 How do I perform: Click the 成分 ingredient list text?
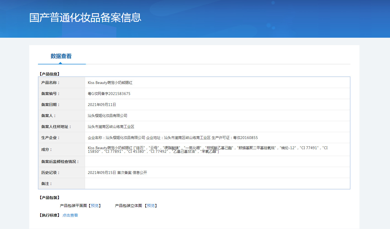click(x=208, y=150)
